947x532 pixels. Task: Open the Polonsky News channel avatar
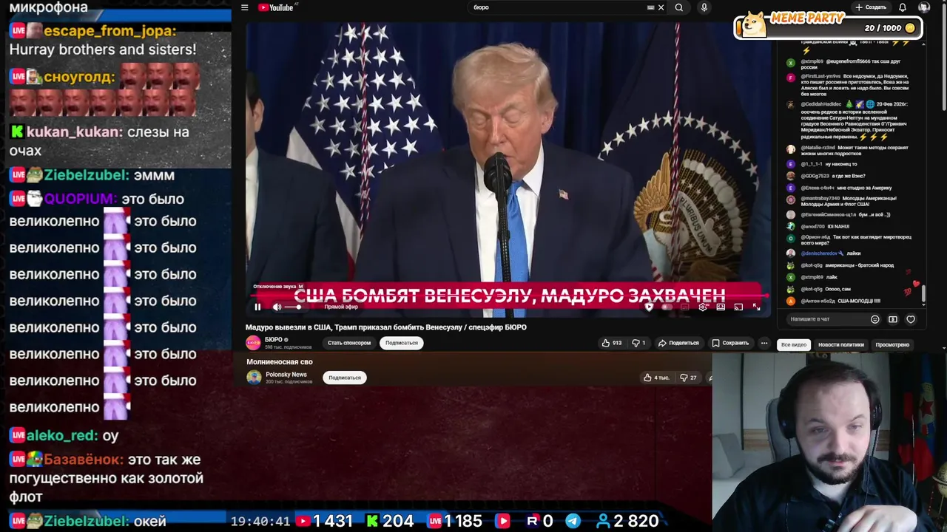[255, 378]
